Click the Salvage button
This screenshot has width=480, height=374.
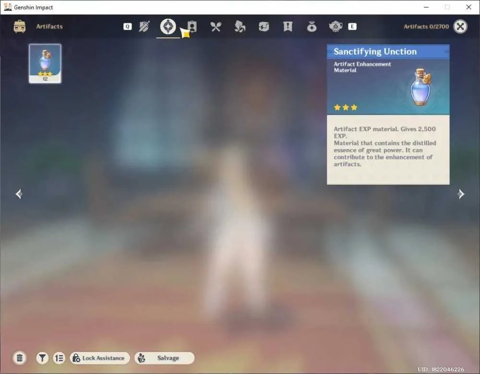(164, 358)
